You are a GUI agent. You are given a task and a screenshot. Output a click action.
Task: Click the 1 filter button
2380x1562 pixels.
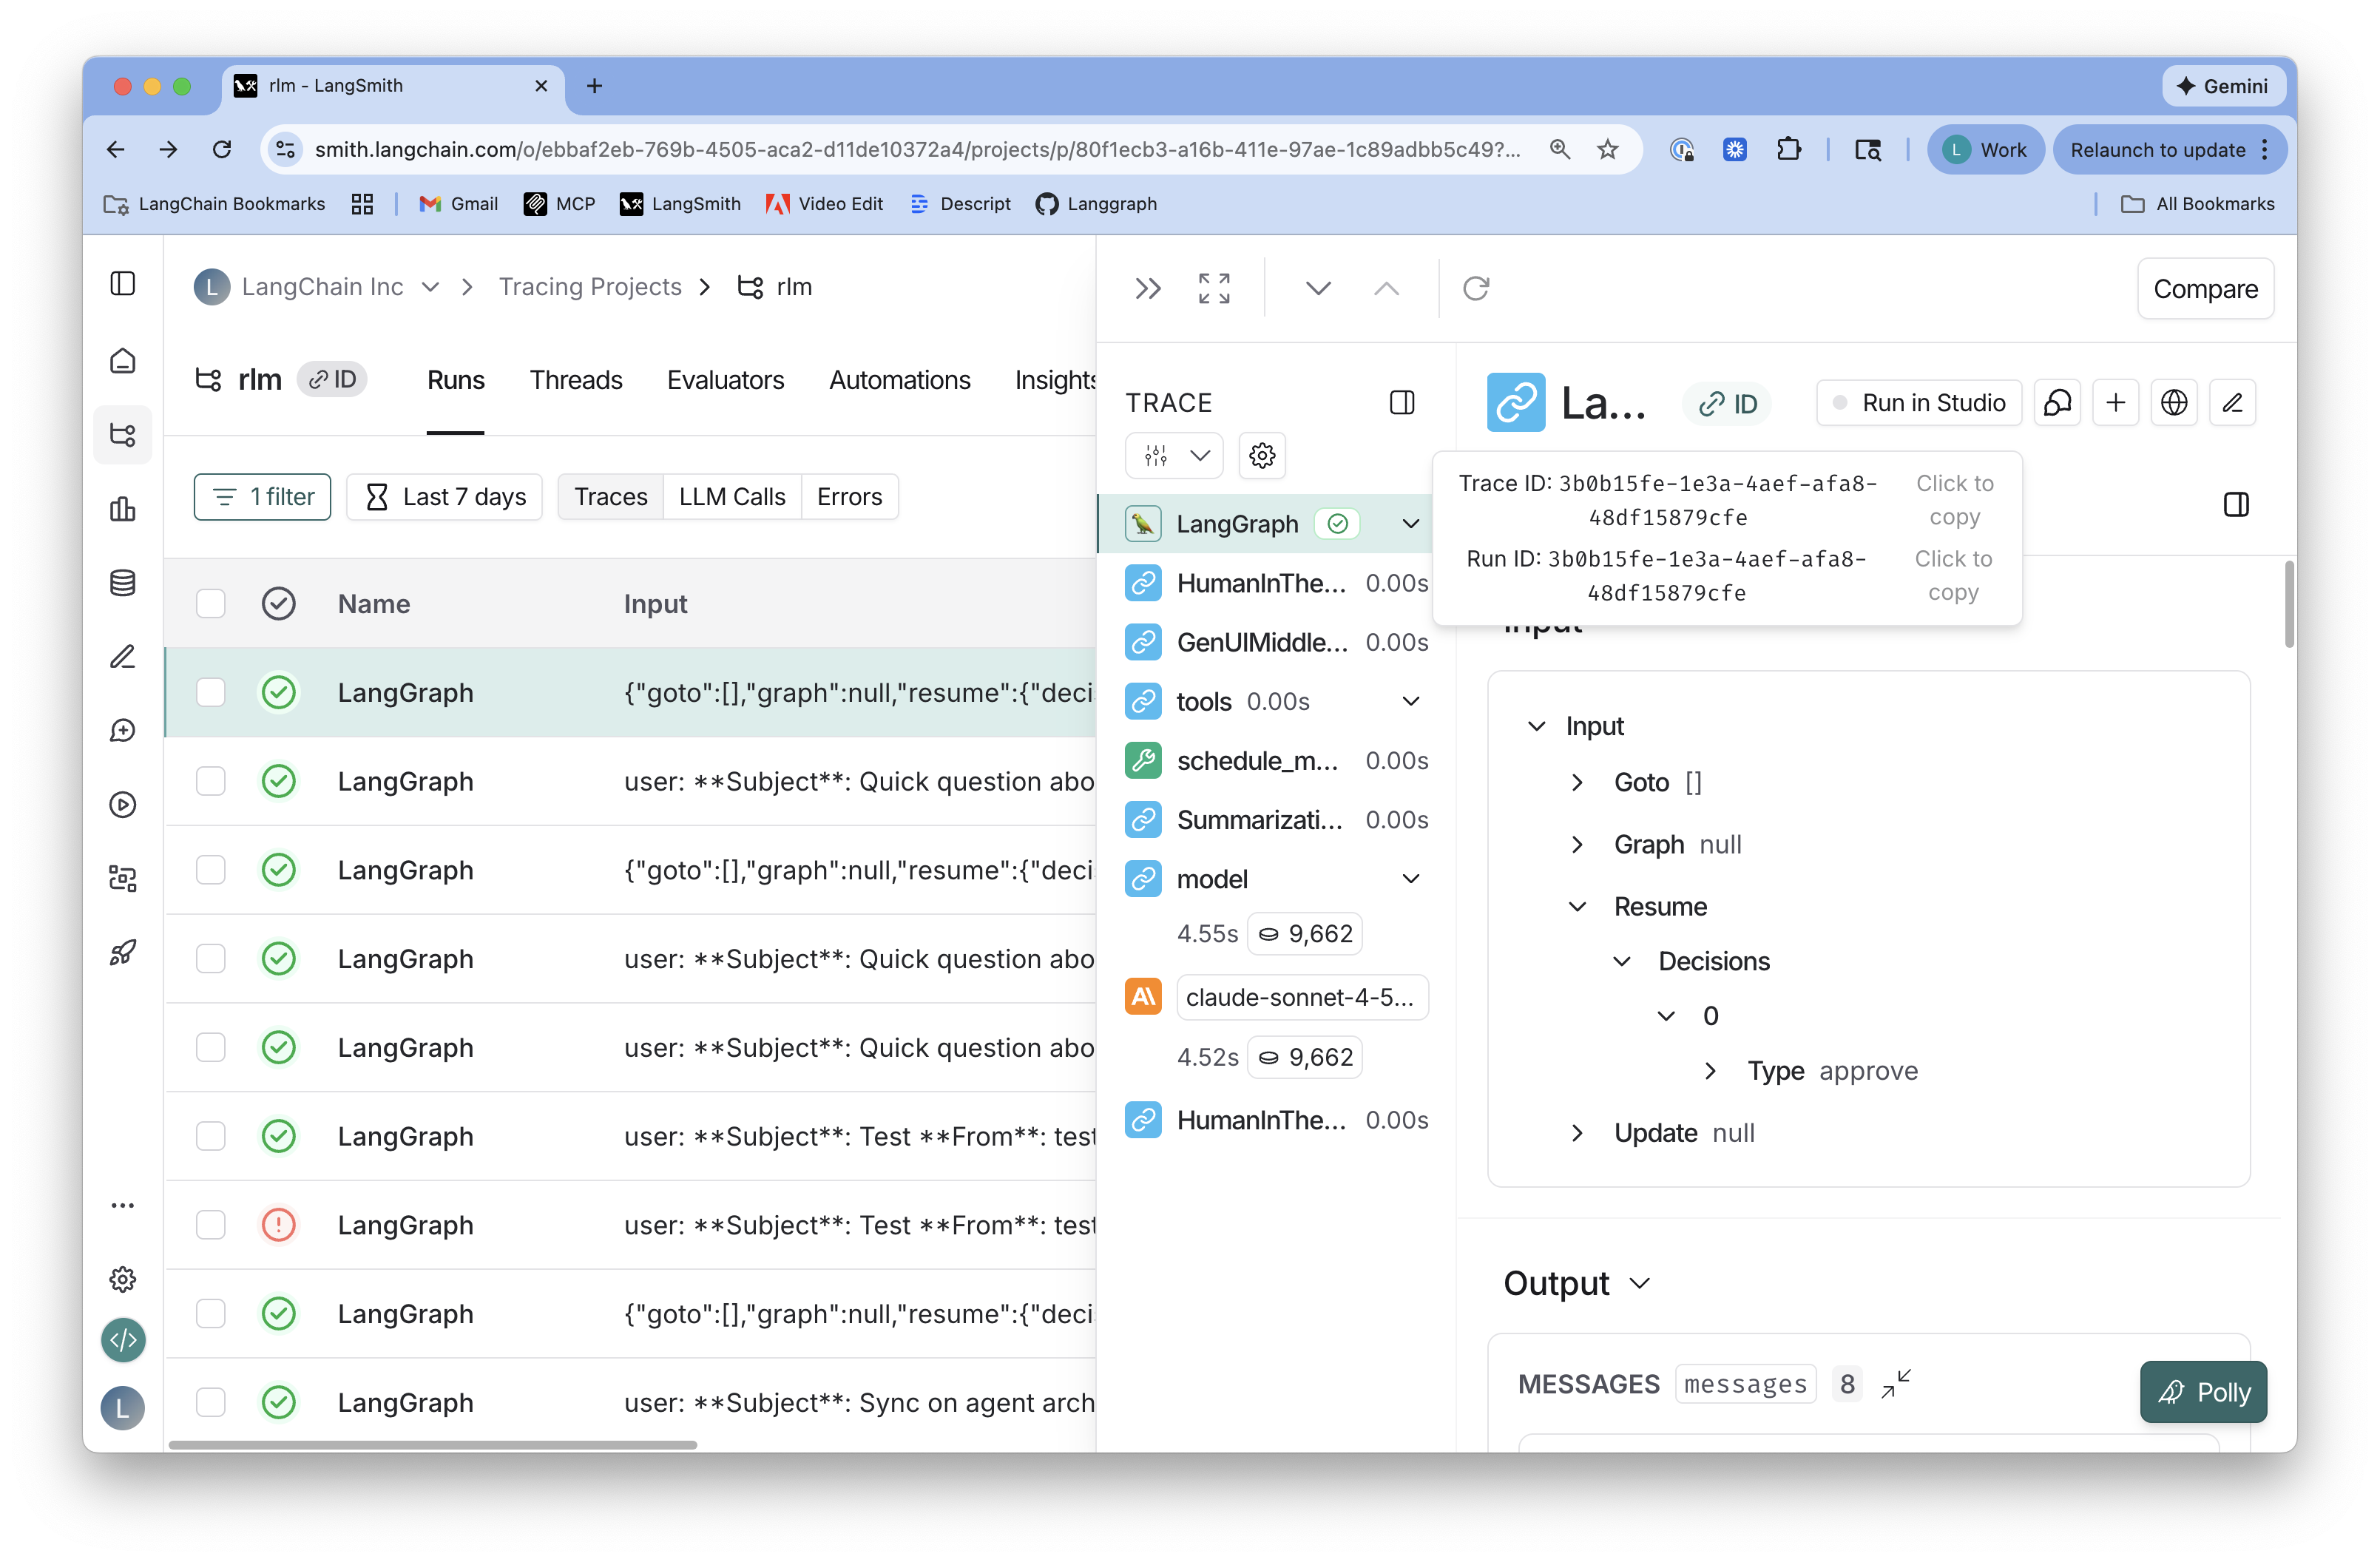point(262,497)
